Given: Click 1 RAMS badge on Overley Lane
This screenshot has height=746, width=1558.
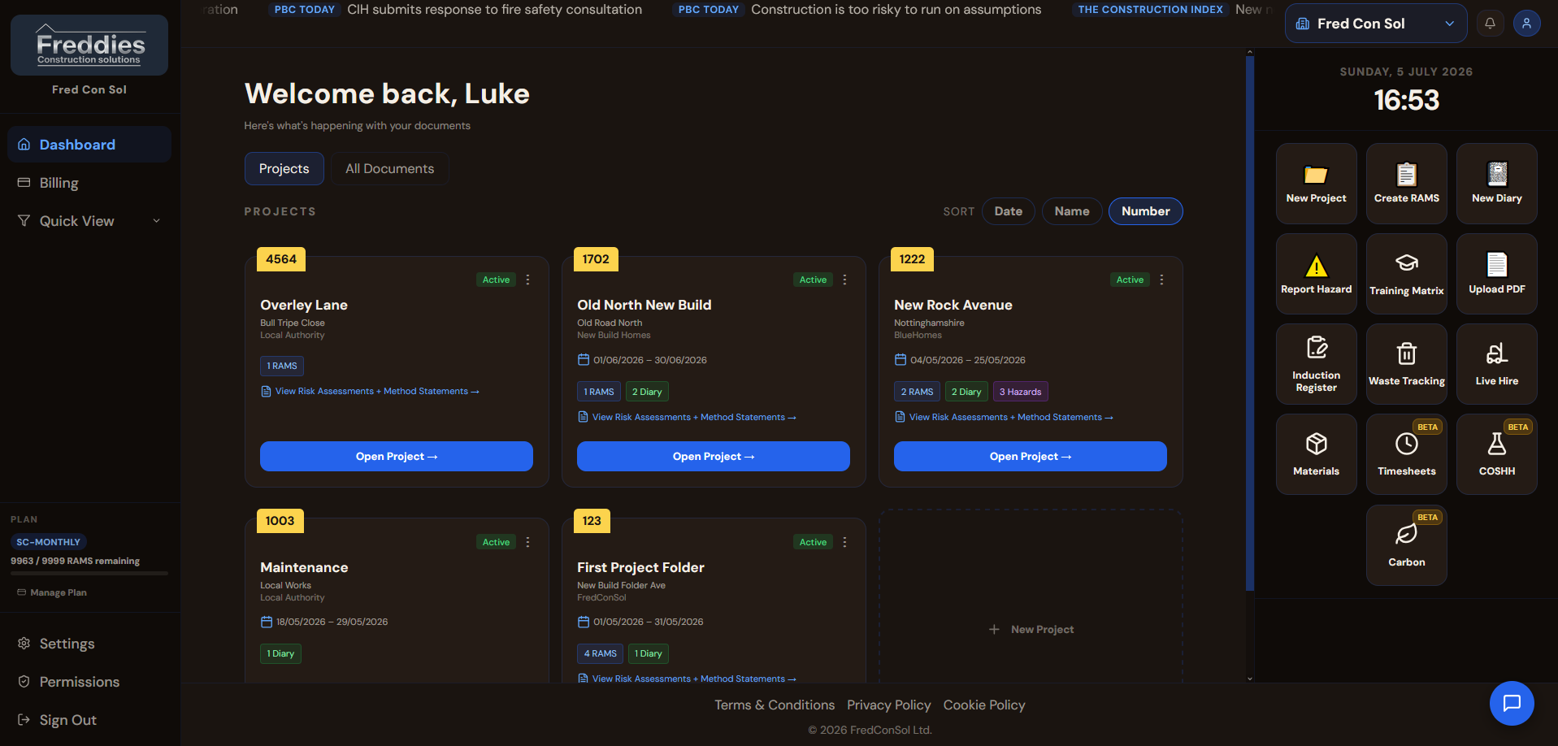Looking at the screenshot, I should coord(282,366).
